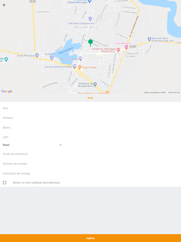Click the CE-138 road shield
Image resolution: width=181 pixels, height=242 pixels.
coord(33,1)
